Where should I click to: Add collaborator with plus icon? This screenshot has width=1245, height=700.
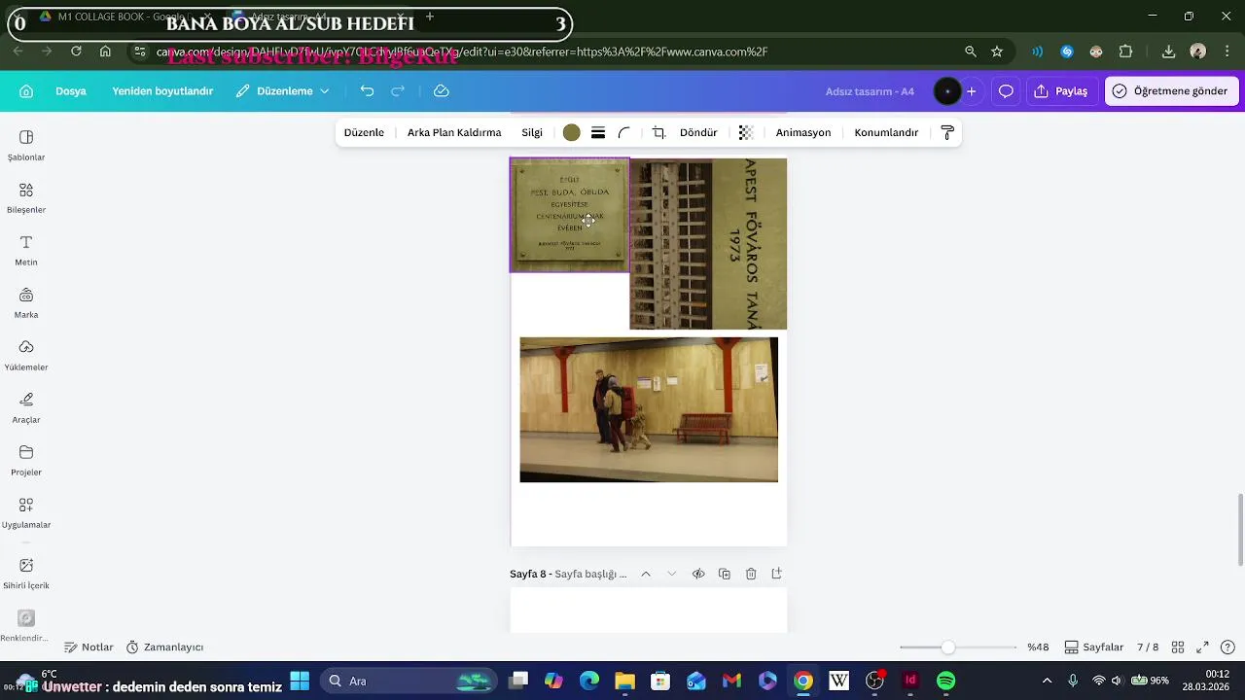click(x=971, y=91)
